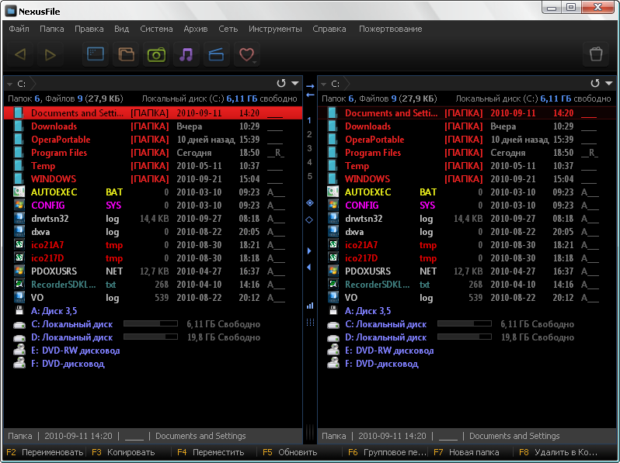
Task: Refresh the right panel with the reload icon
Action: point(595,83)
